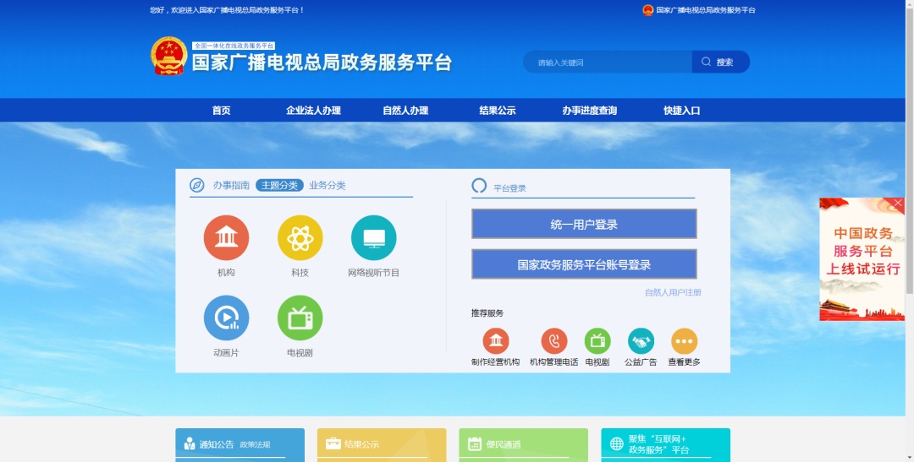Open the 科技 atom icon
The height and width of the screenshot is (462, 914).
300,237
